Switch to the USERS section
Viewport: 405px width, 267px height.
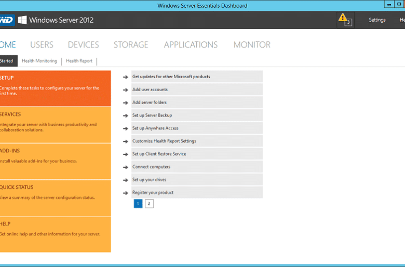pyautogui.click(x=42, y=45)
